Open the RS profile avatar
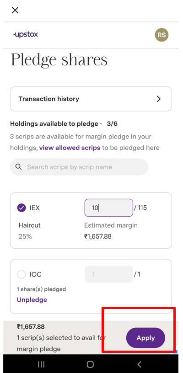Screen dimensions: 183x373 161,35
